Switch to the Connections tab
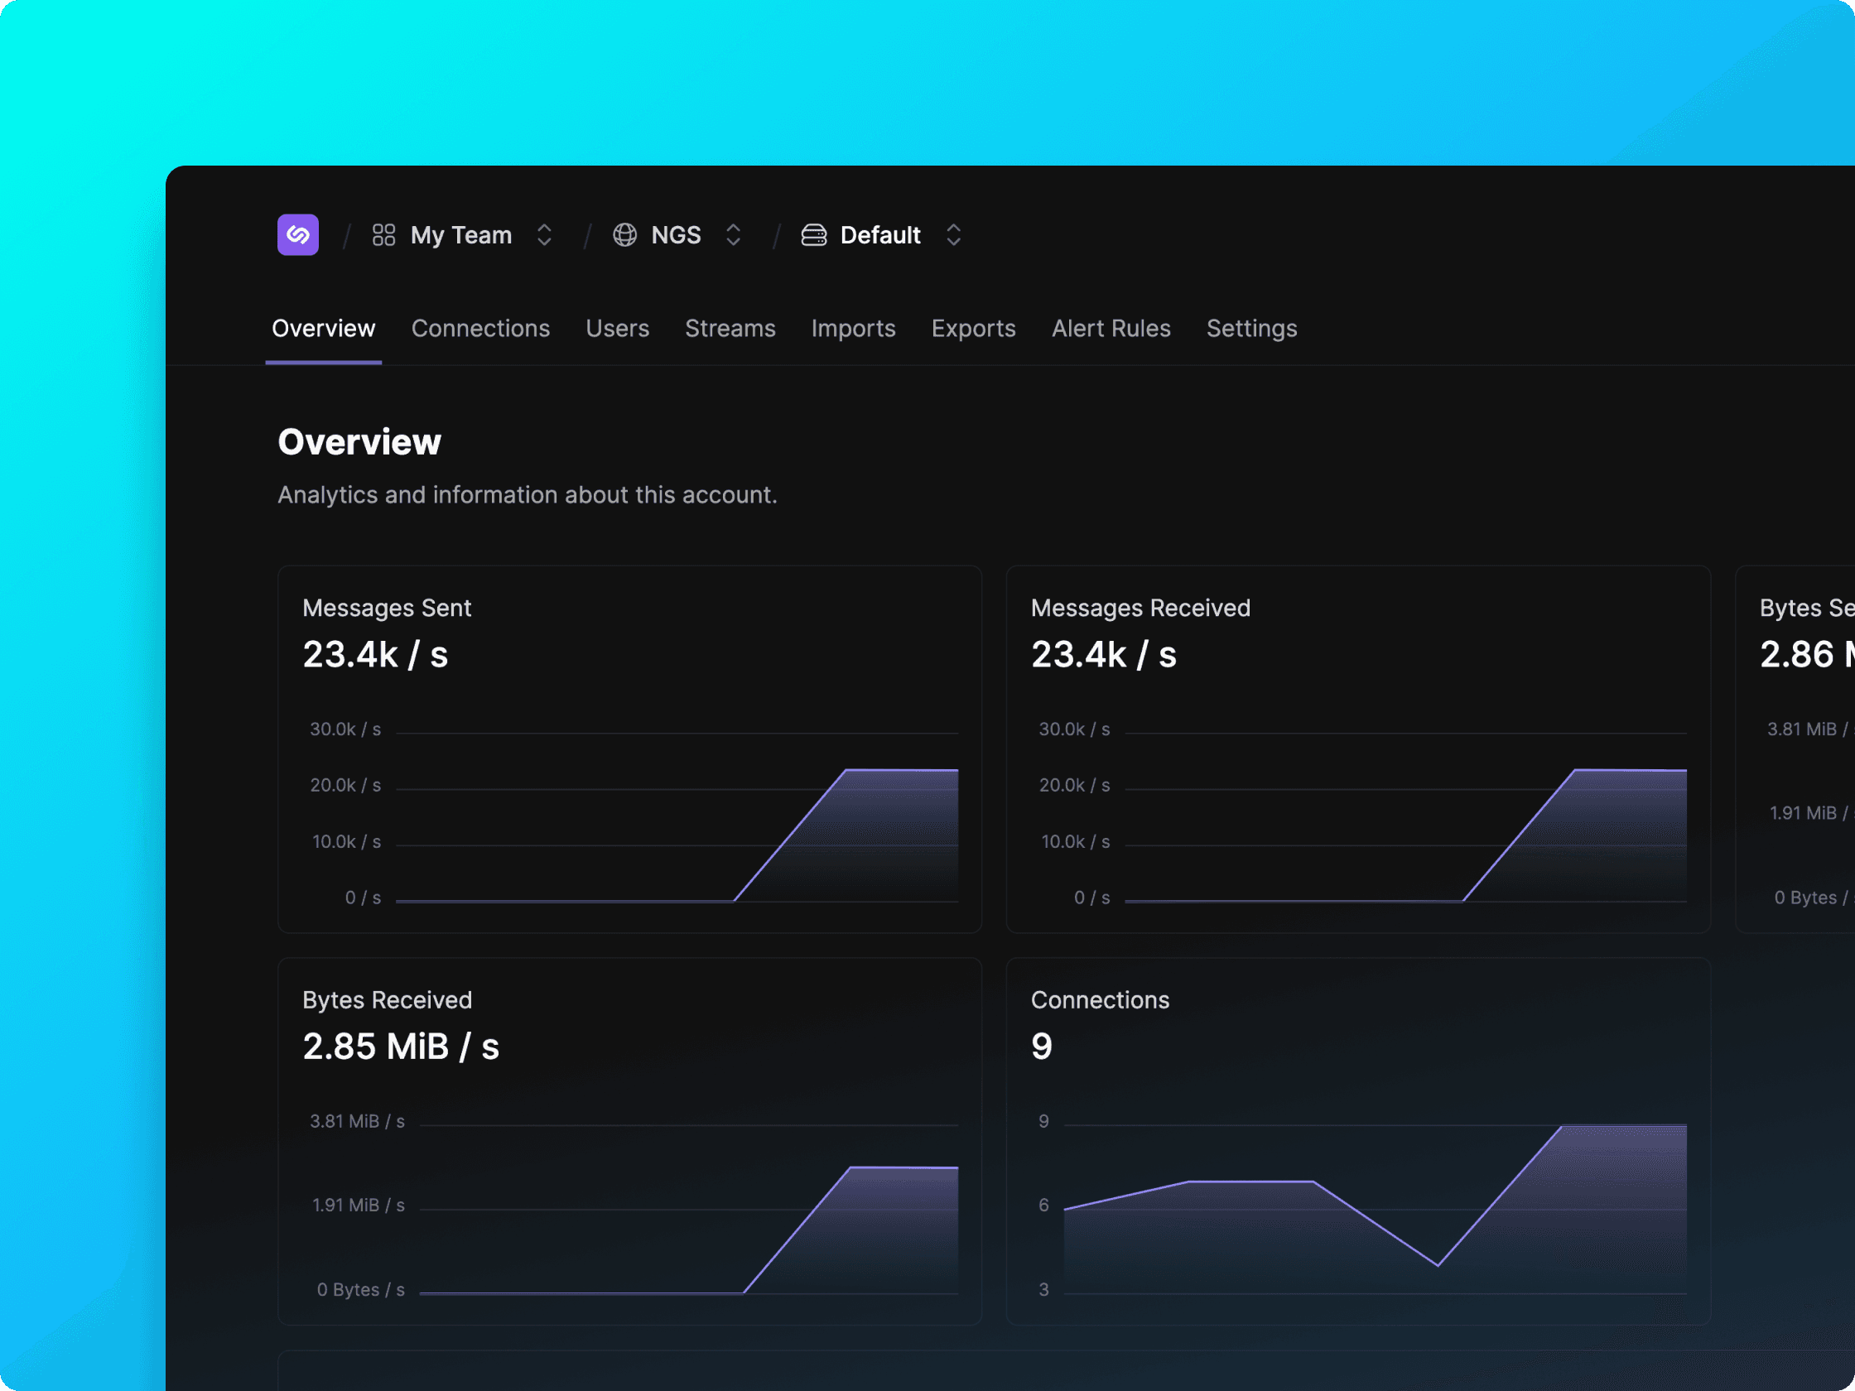The width and height of the screenshot is (1855, 1391). (x=480, y=328)
